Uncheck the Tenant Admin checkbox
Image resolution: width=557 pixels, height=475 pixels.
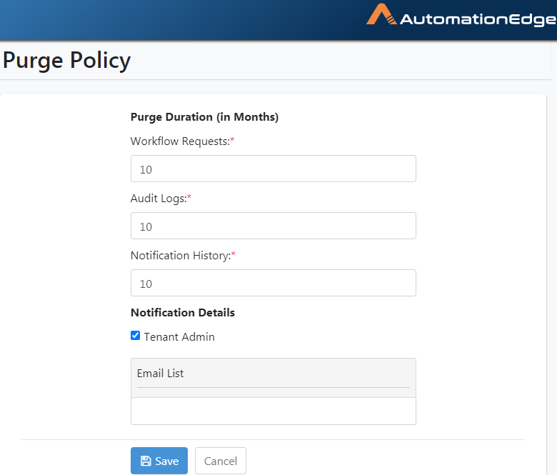point(135,336)
